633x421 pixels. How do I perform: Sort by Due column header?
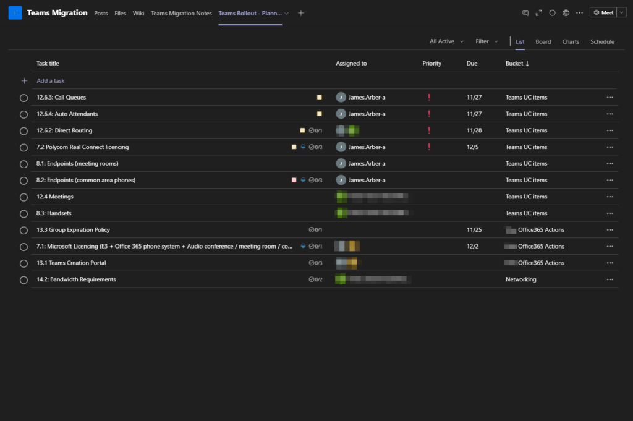[472, 64]
